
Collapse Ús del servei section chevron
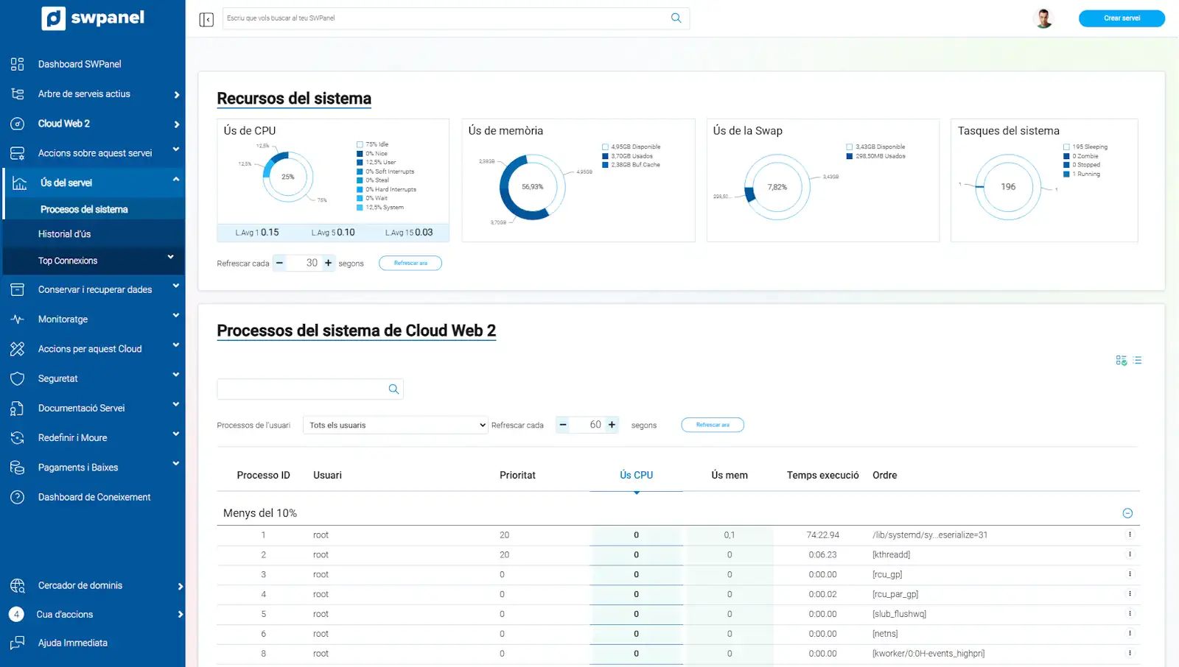click(x=176, y=179)
